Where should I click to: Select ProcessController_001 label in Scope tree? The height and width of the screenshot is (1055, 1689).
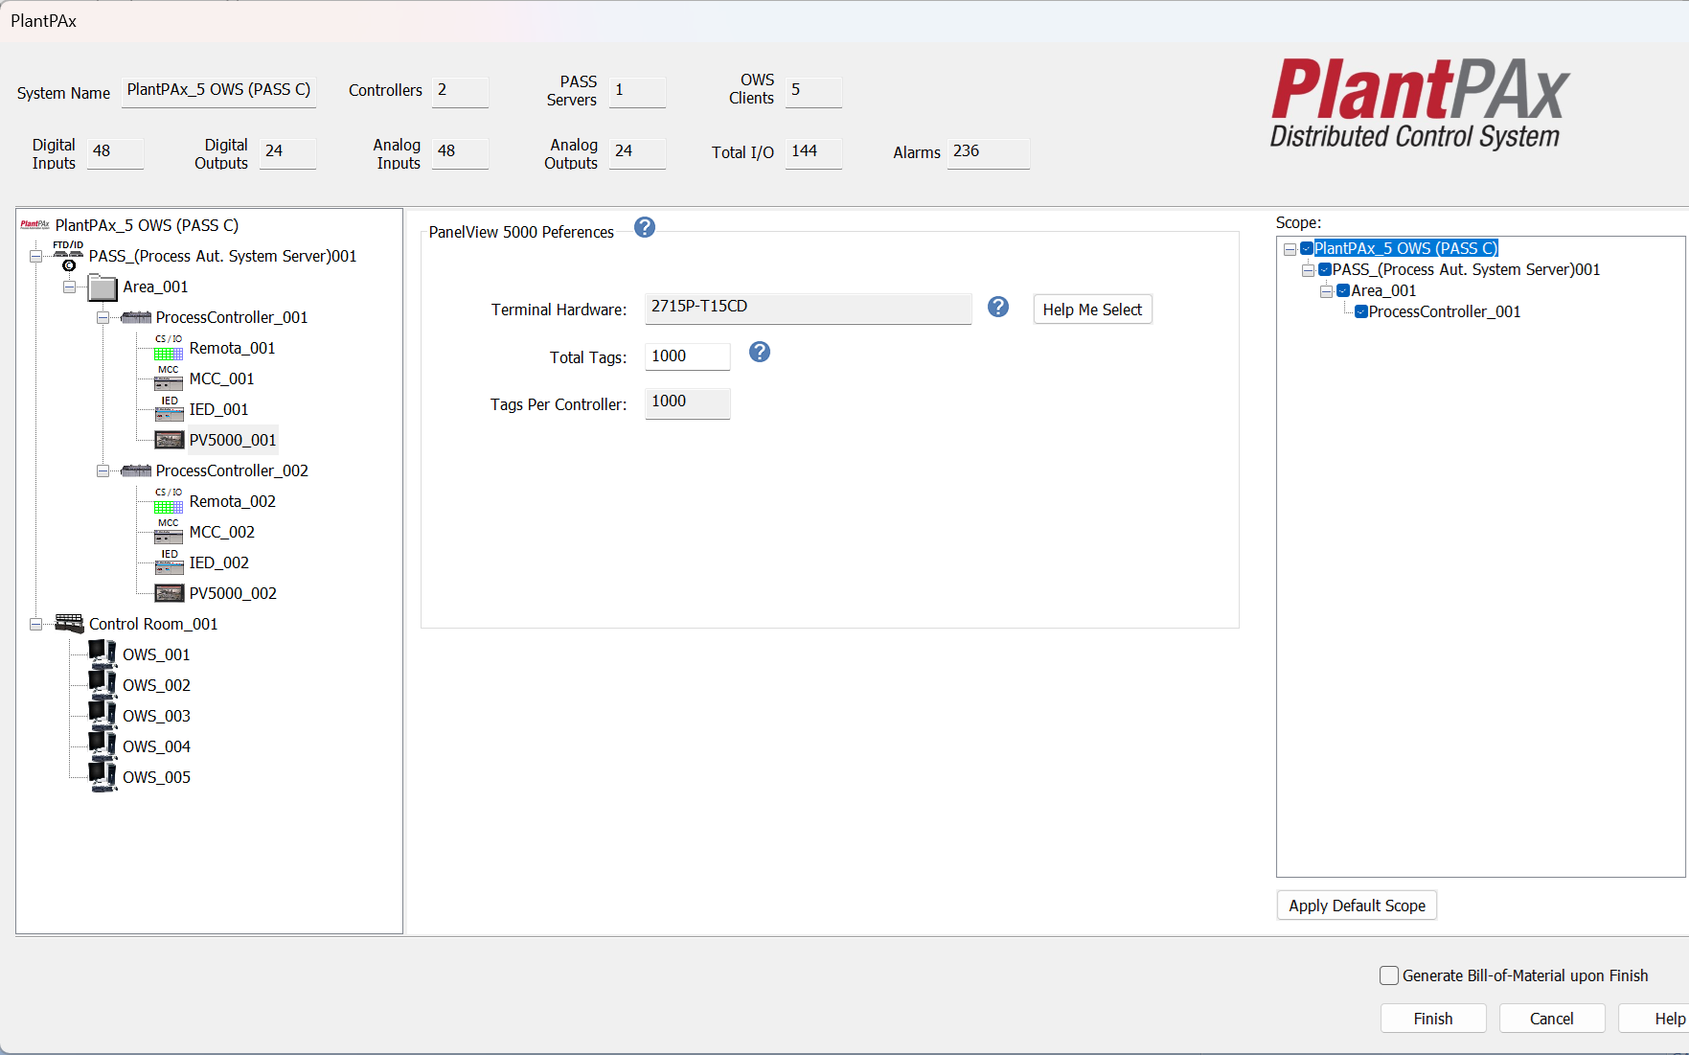pos(1445,311)
